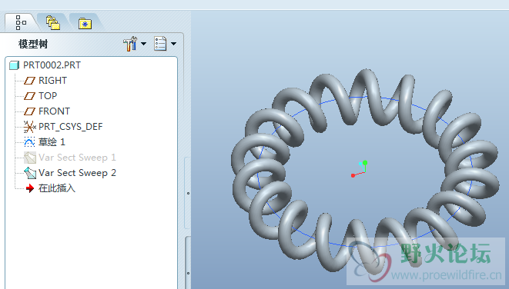Open the Favorites folder tab
Image resolution: width=509 pixels, height=289 pixels.
85,24
